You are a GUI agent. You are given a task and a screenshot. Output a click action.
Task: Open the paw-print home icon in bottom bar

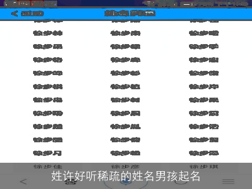70,181
